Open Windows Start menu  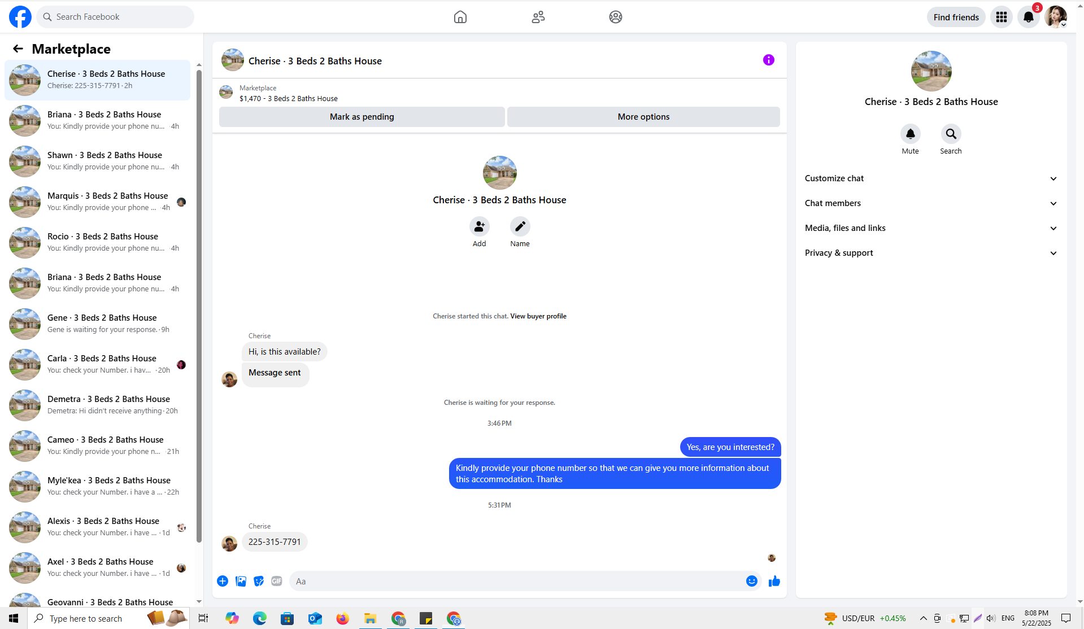(14, 618)
